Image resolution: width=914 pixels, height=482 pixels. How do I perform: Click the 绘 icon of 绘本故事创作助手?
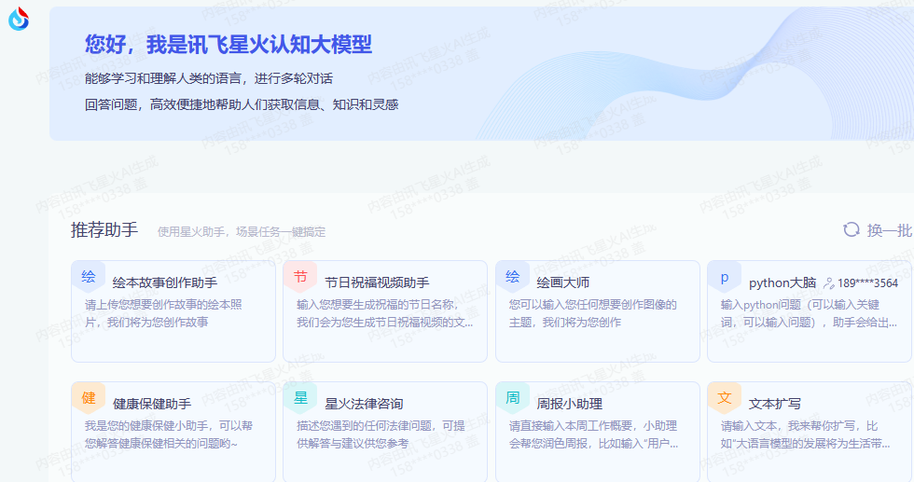(89, 277)
